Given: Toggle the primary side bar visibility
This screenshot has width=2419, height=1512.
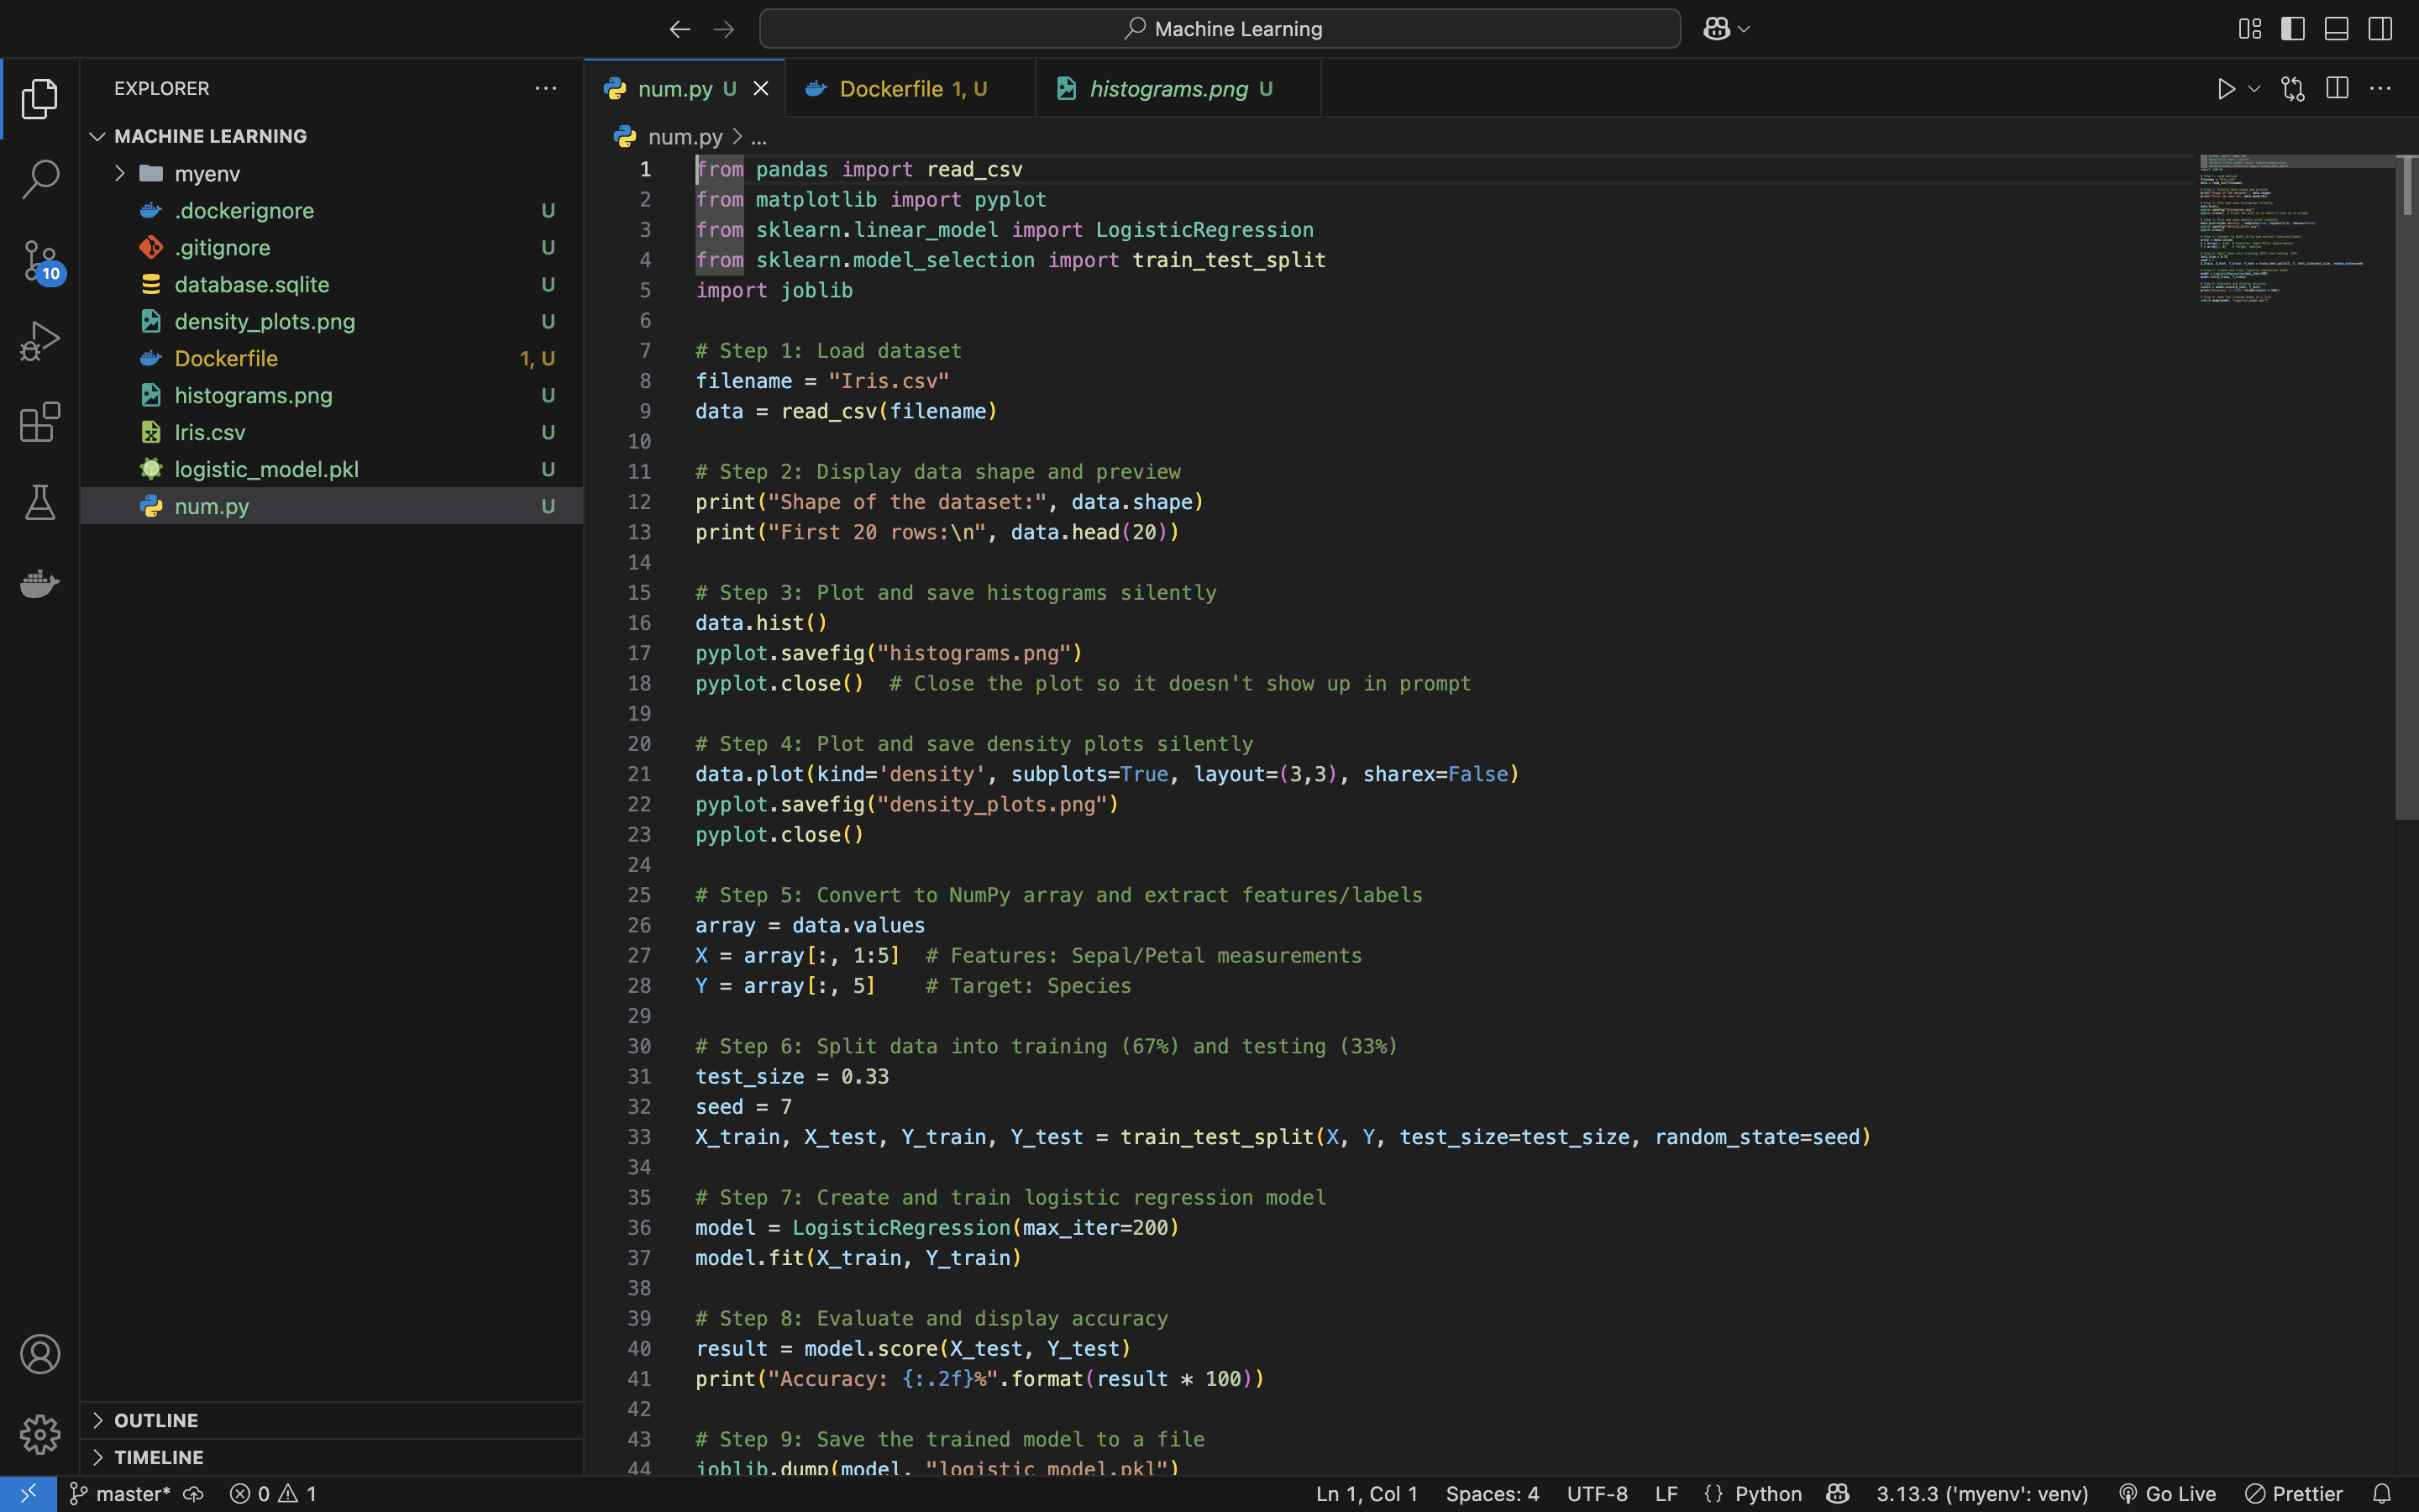Looking at the screenshot, I should coord(2293,29).
